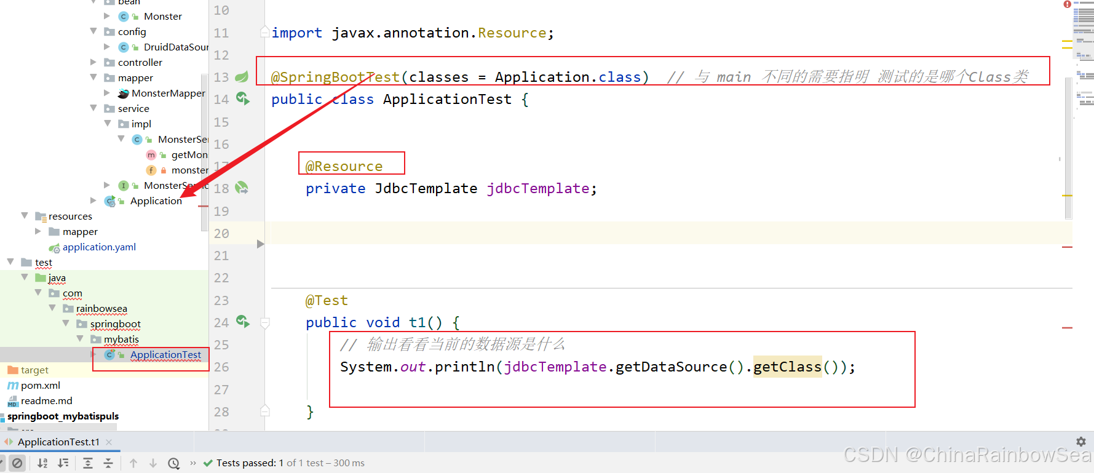Expand all test results

tap(88, 463)
